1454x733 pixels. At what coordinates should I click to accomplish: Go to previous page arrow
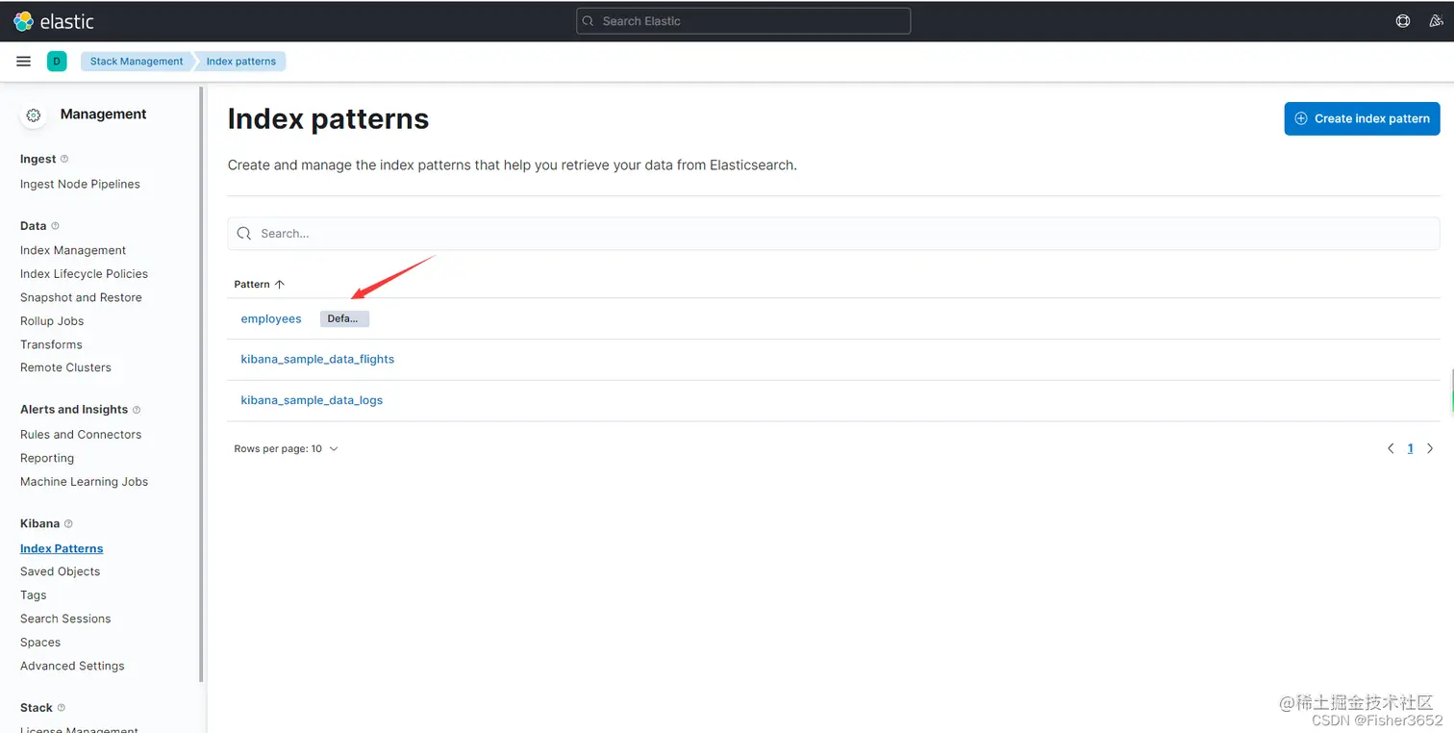(1391, 449)
